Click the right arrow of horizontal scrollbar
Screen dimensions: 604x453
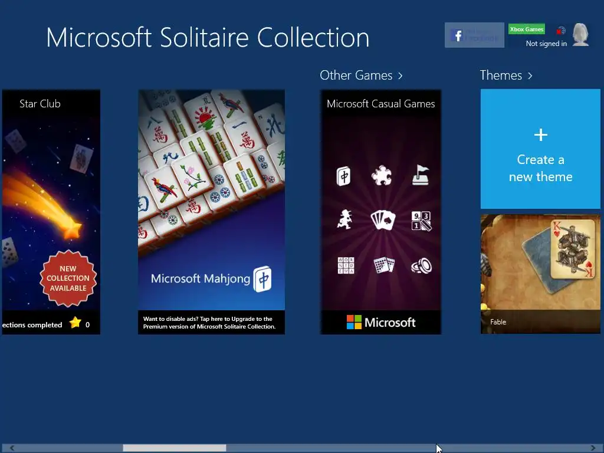click(593, 448)
